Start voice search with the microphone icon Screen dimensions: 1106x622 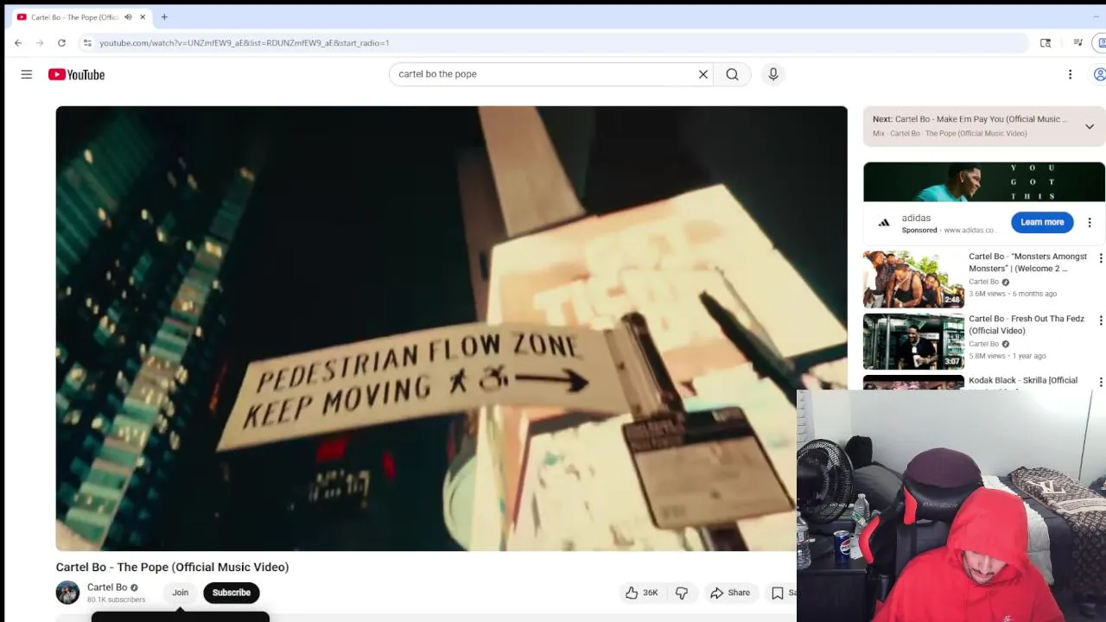pyautogui.click(x=773, y=74)
